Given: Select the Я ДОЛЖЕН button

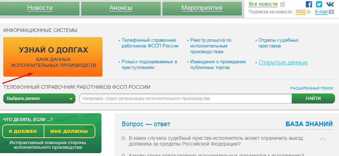Looking at the screenshot, I should pos(23,131).
